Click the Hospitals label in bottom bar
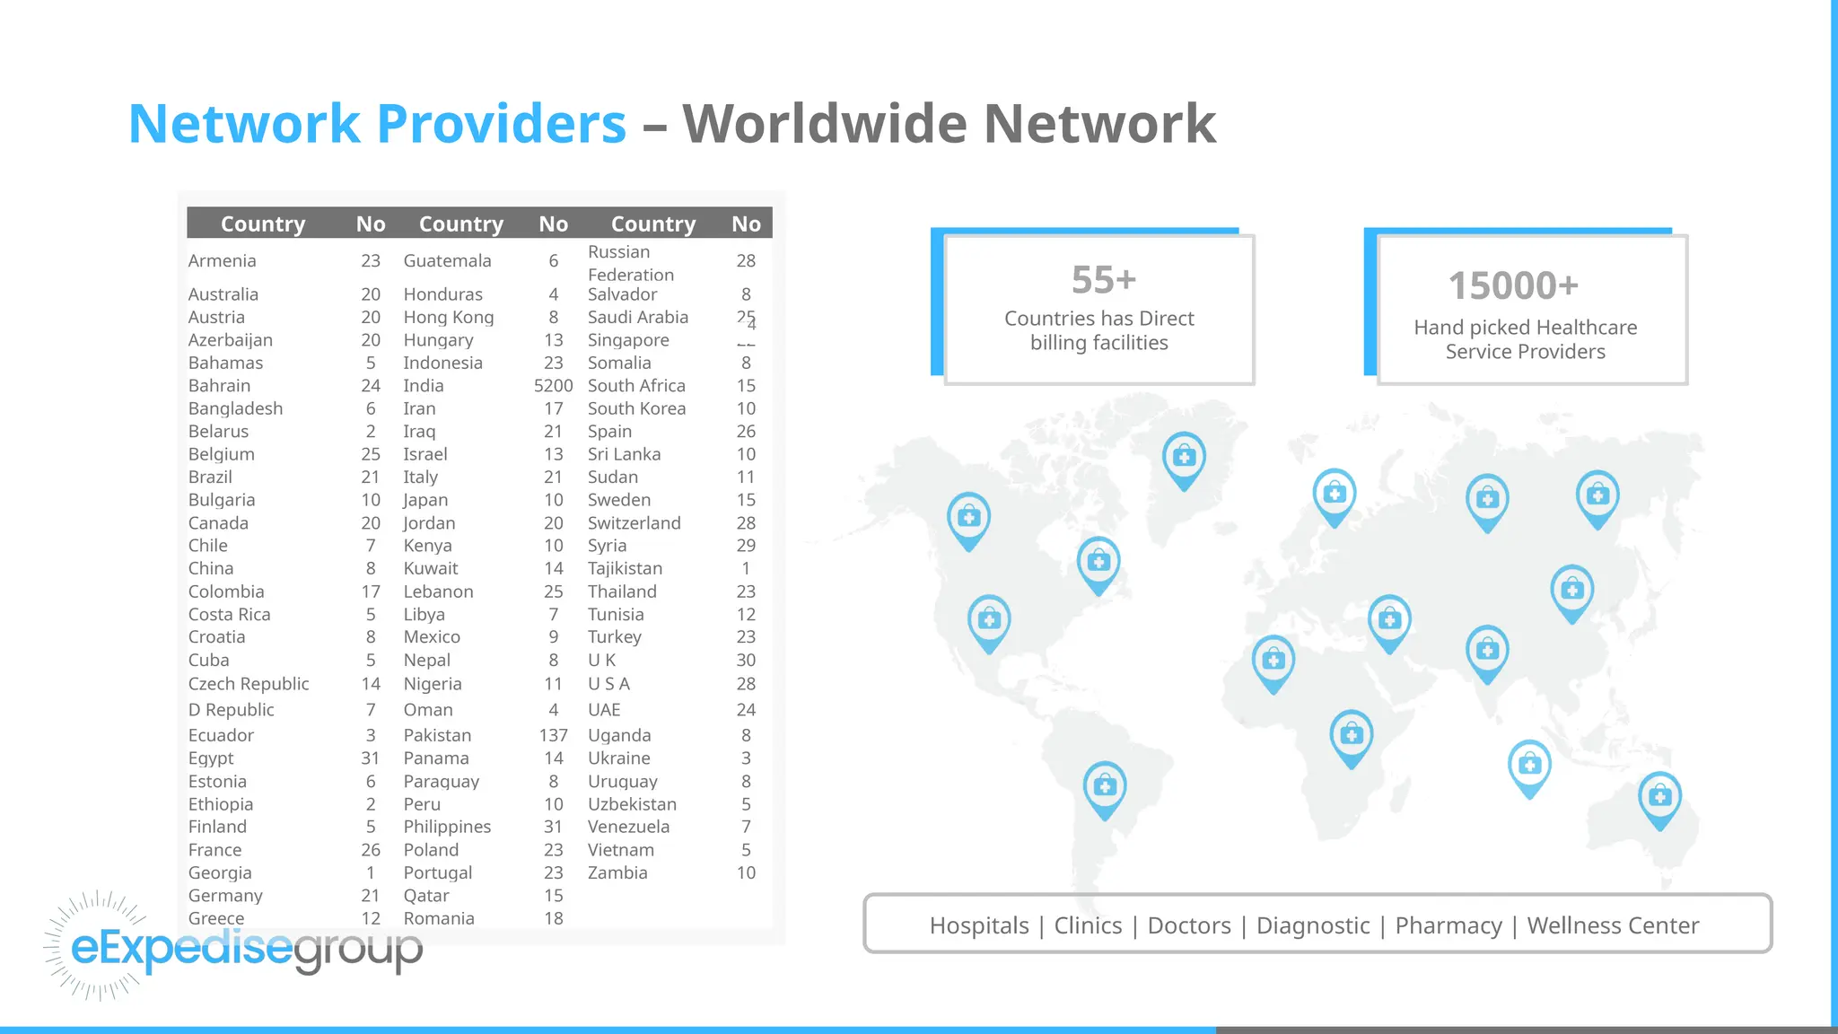The width and height of the screenshot is (1838, 1034). [979, 925]
